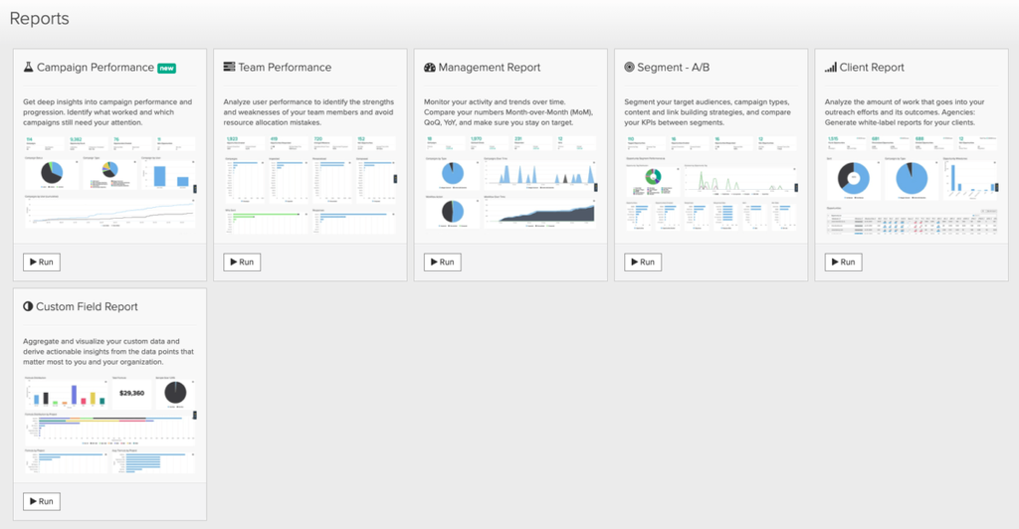Click 'Analyze the amount of work' description
This screenshot has width=1019, height=529.
click(905, 112)
